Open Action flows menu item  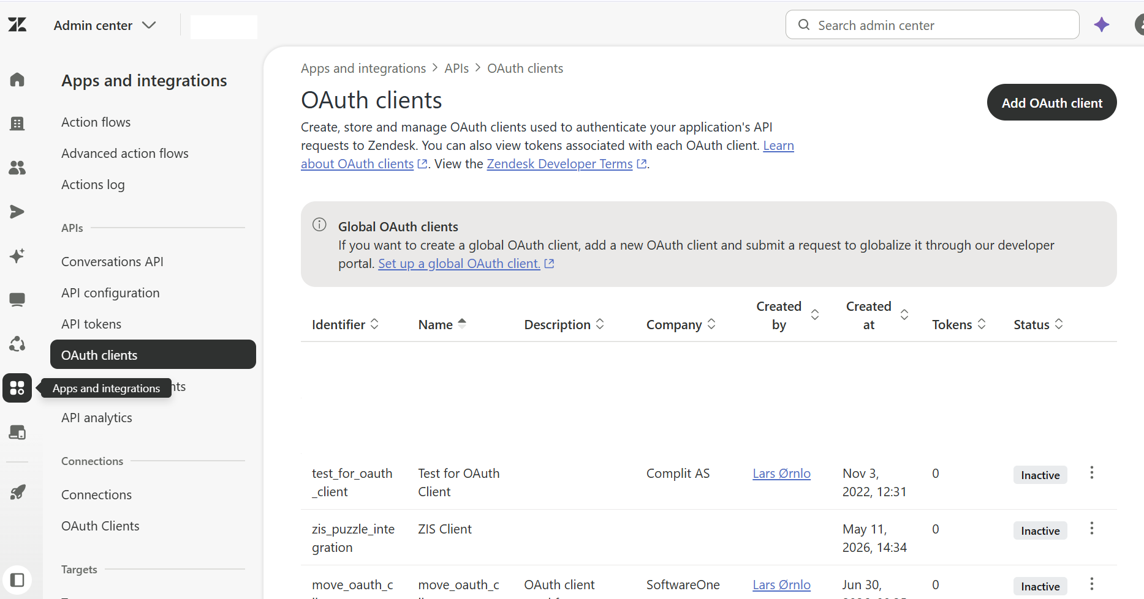click(96, 122)
